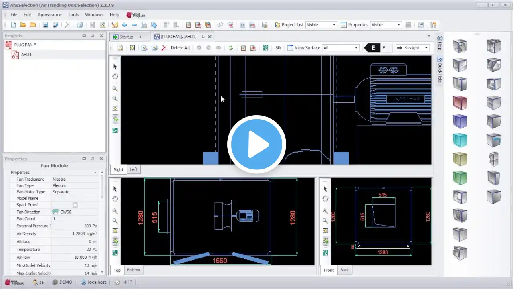The image size is (513, 289).
Task: Click the blue plus icon in main toolbar
Action: 124,25
